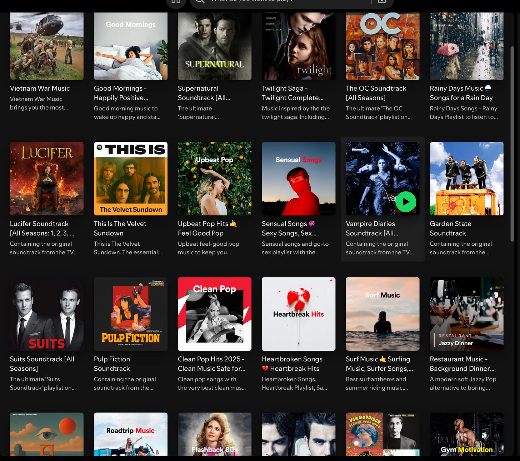
Task: Click 'Pulp Fiction Soundtrack' title
Action: click(112, 364)
